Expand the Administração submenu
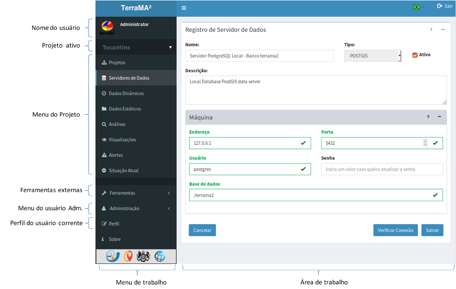456x289 pixels. (136, 208)
